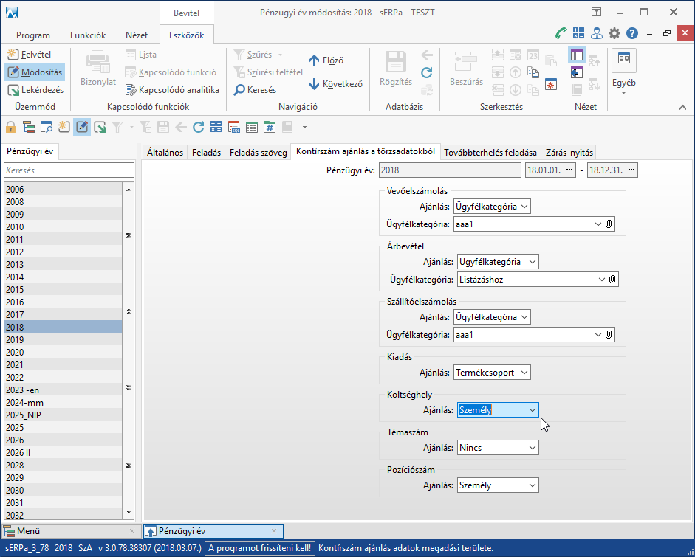Click the padlock icon in the quick toolbar
695x557 pixels.
pos(10,127)
